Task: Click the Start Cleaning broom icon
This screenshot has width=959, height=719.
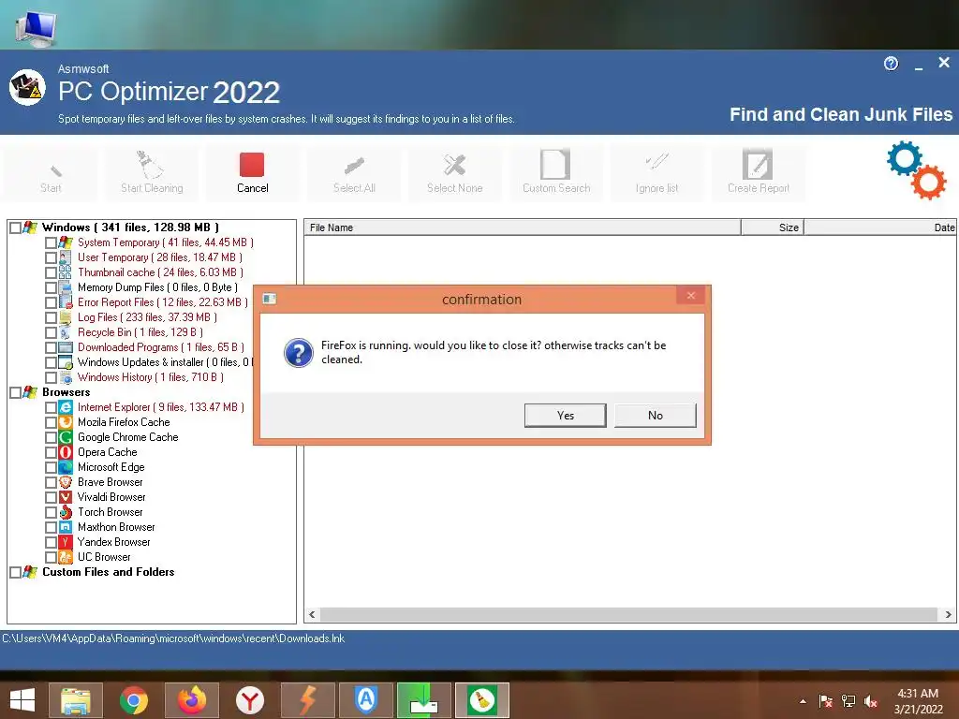Action: coord(150,165)
